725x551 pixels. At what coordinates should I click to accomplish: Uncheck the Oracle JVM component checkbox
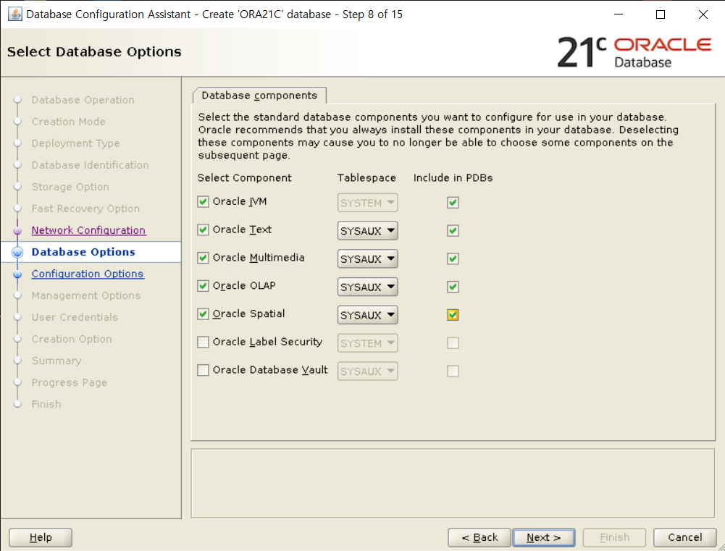click(x=203, y=201)
